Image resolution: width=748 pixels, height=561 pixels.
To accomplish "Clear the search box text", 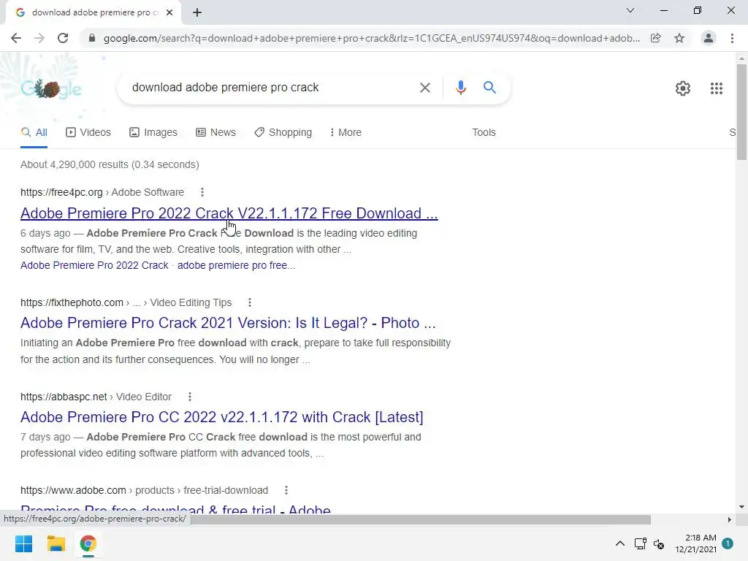I will click(425, 88).
